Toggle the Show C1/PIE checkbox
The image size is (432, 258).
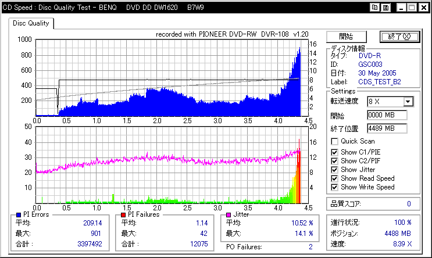click(334, 152)
